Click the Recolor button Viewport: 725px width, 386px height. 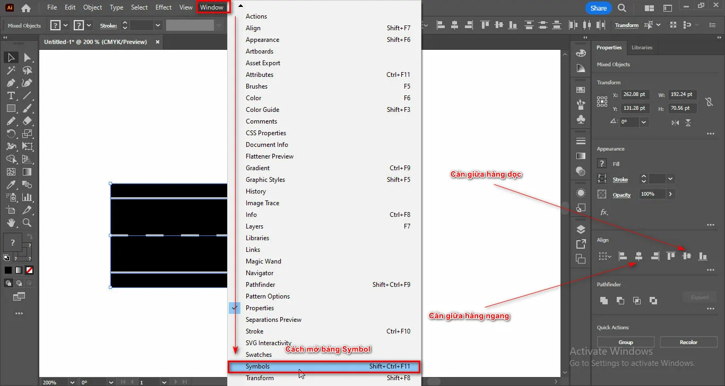tap(688, 342)
